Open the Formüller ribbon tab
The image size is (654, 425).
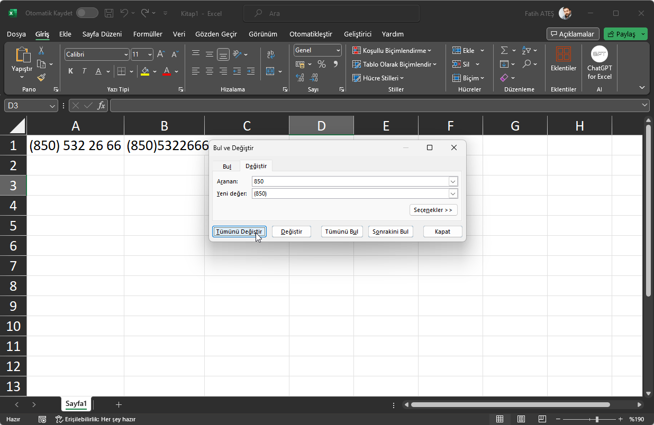click(x=148, y=34)
